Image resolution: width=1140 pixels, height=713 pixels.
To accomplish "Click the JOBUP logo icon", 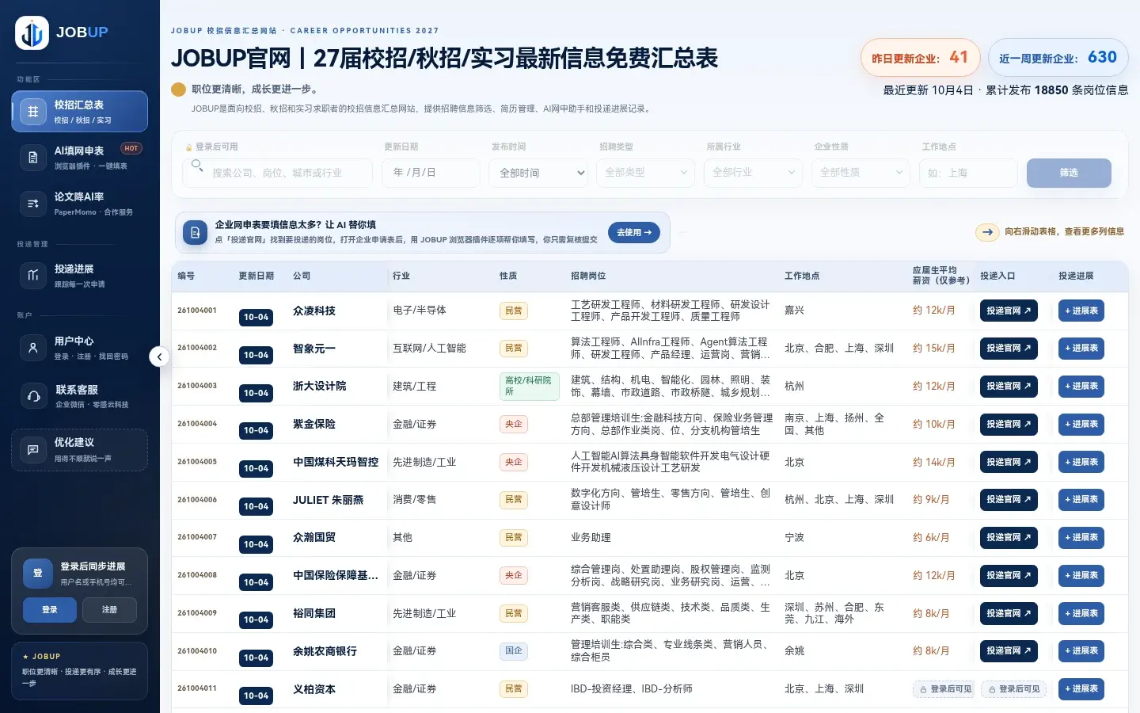I will 32,32.
